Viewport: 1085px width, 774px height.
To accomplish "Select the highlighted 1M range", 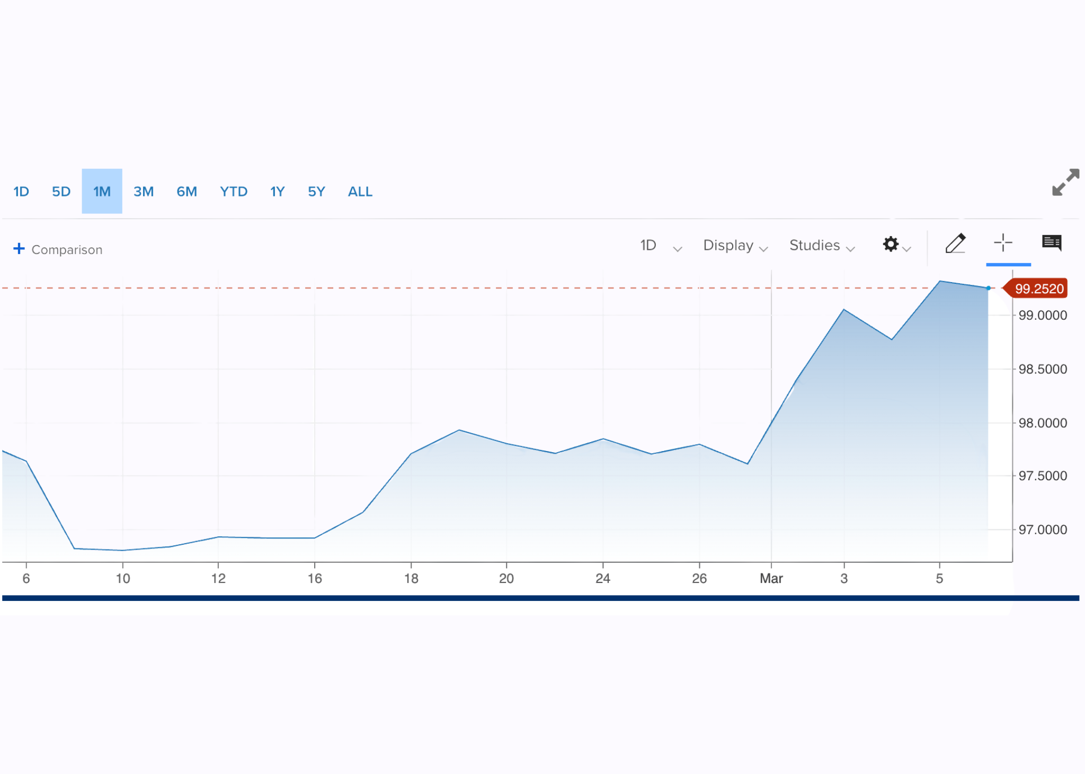I will tap(102, 192).
